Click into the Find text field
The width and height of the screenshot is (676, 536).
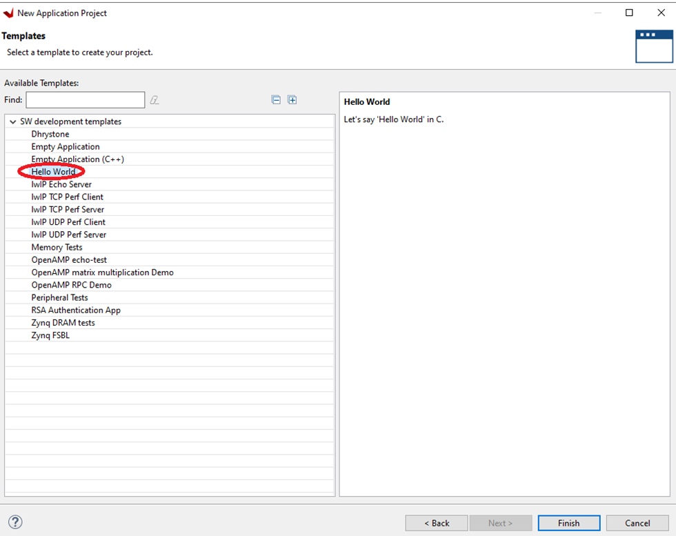point(86,99)
